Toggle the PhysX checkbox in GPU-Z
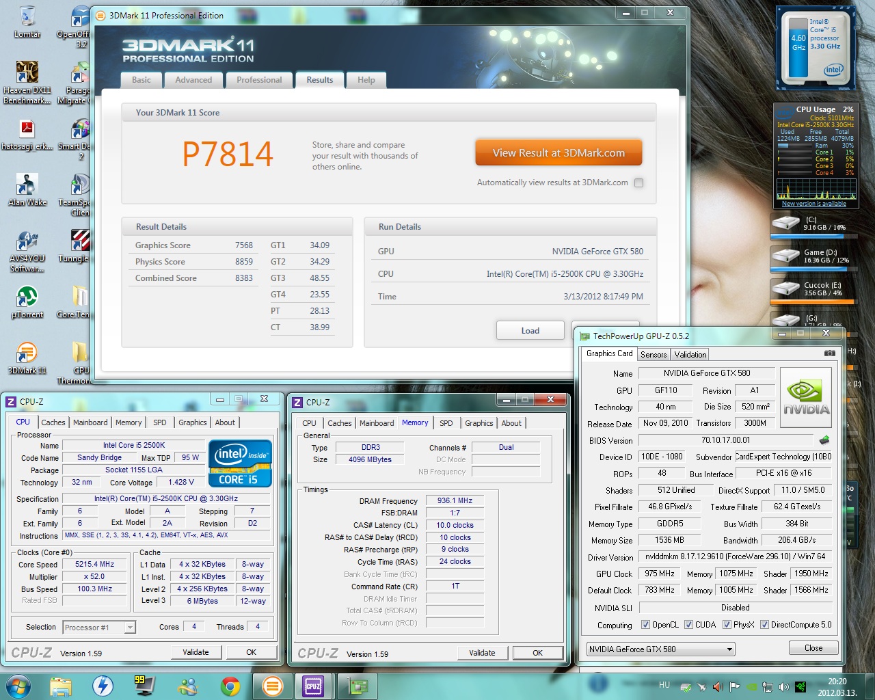875x700 pixels. [x=727, y=624]
